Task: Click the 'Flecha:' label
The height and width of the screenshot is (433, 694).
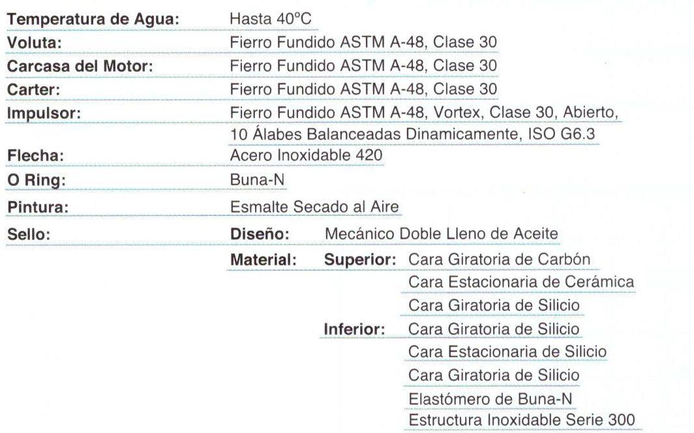Action: [x=35, y=156]
